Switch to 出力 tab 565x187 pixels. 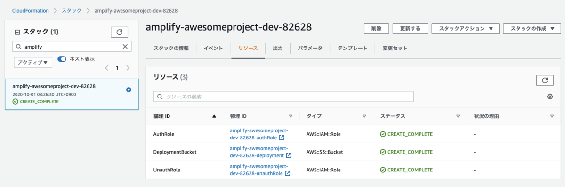click(278, 48)
